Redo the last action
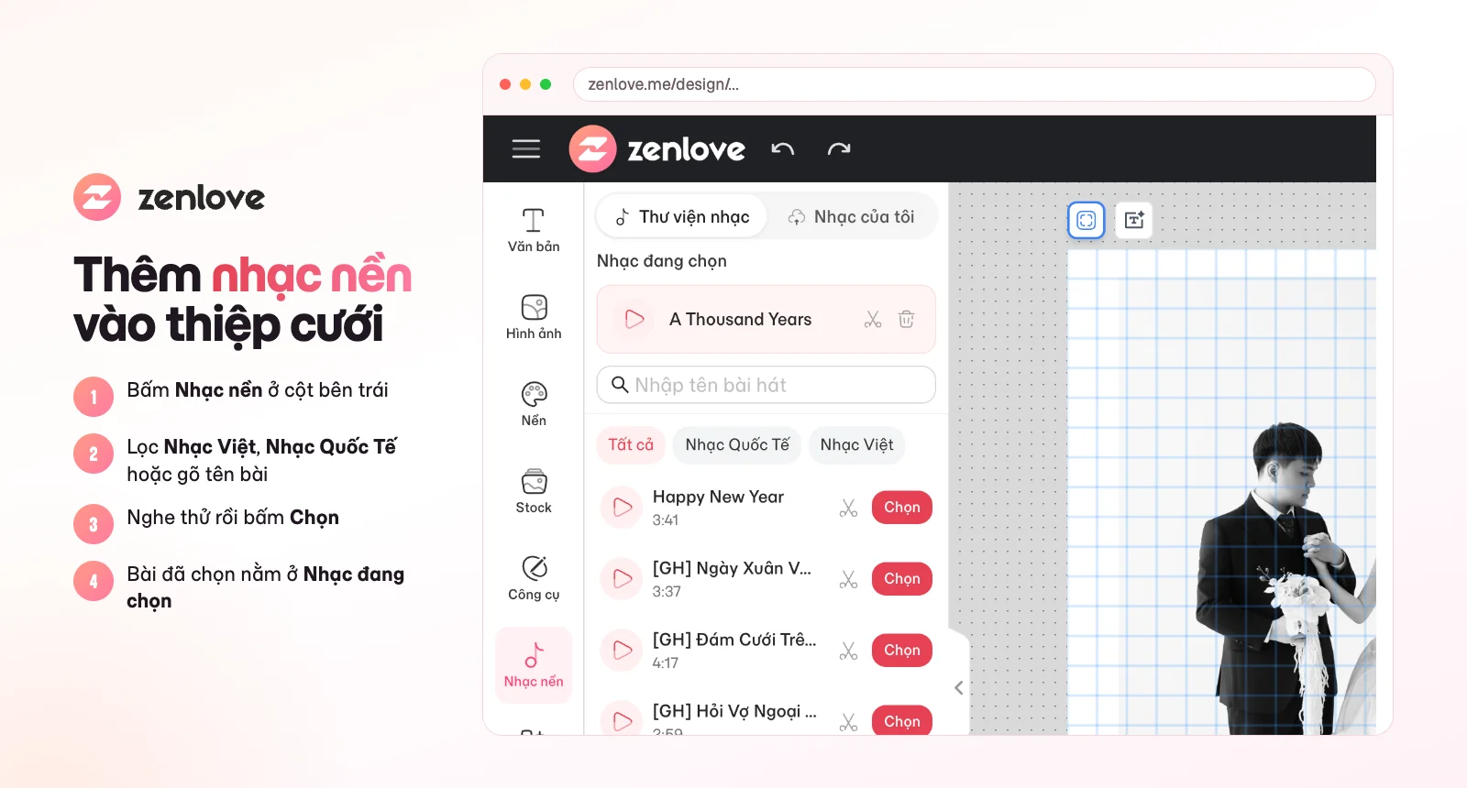Viewport: 1467px width, 788px height. coord(839,149)
